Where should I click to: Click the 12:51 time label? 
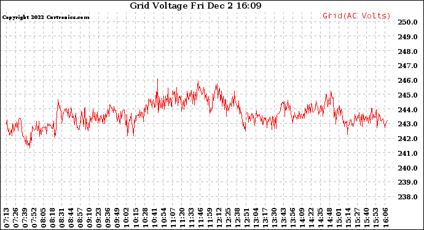(246, 218)
